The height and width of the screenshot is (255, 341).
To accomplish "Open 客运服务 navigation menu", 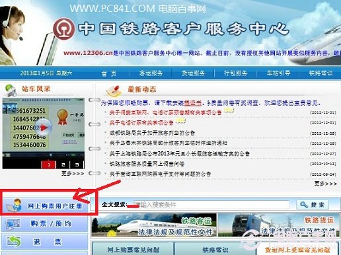I will click(x=151, y=73).
